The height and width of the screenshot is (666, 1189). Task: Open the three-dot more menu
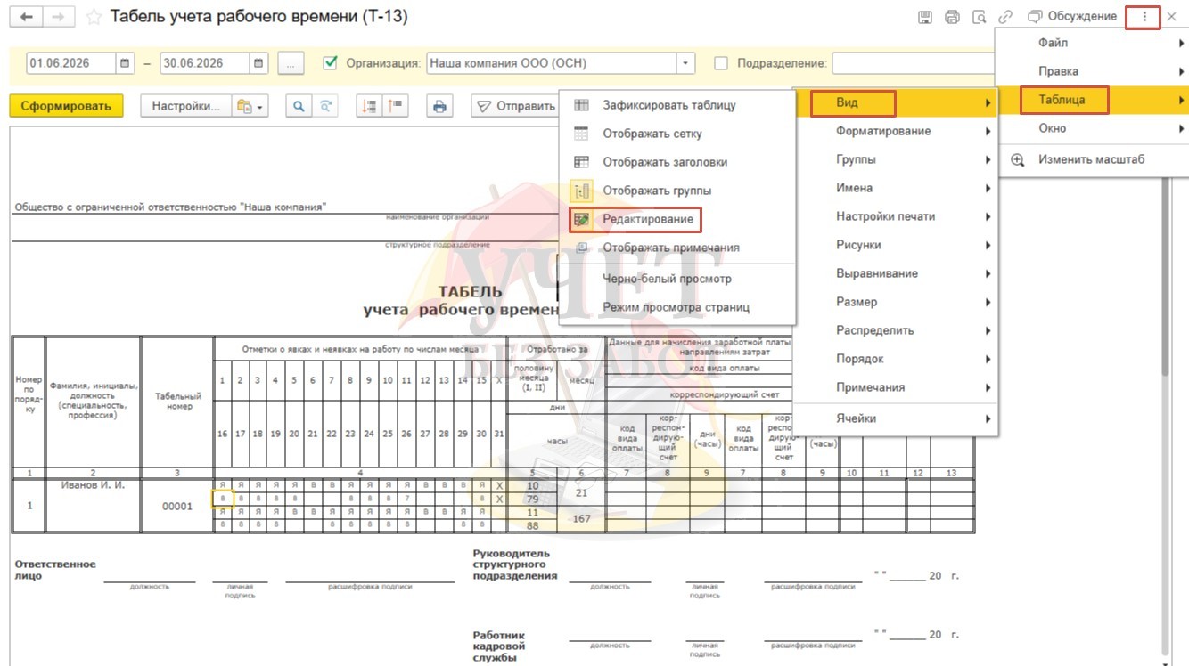tap(1144, 17)
